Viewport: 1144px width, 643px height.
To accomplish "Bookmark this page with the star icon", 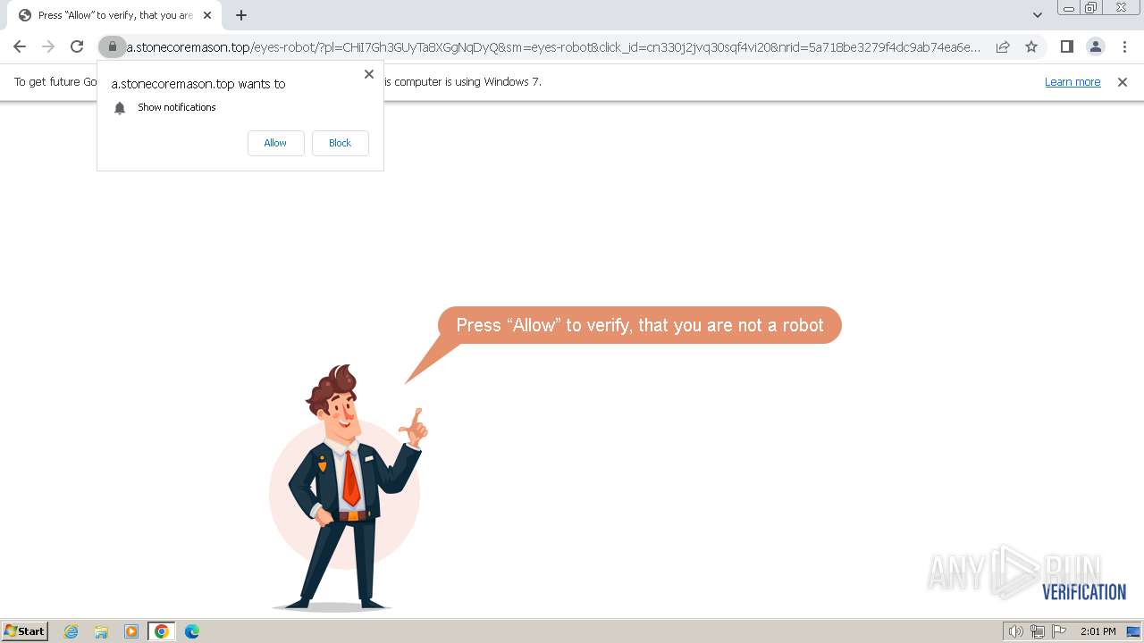I will tap(1031, 46).
